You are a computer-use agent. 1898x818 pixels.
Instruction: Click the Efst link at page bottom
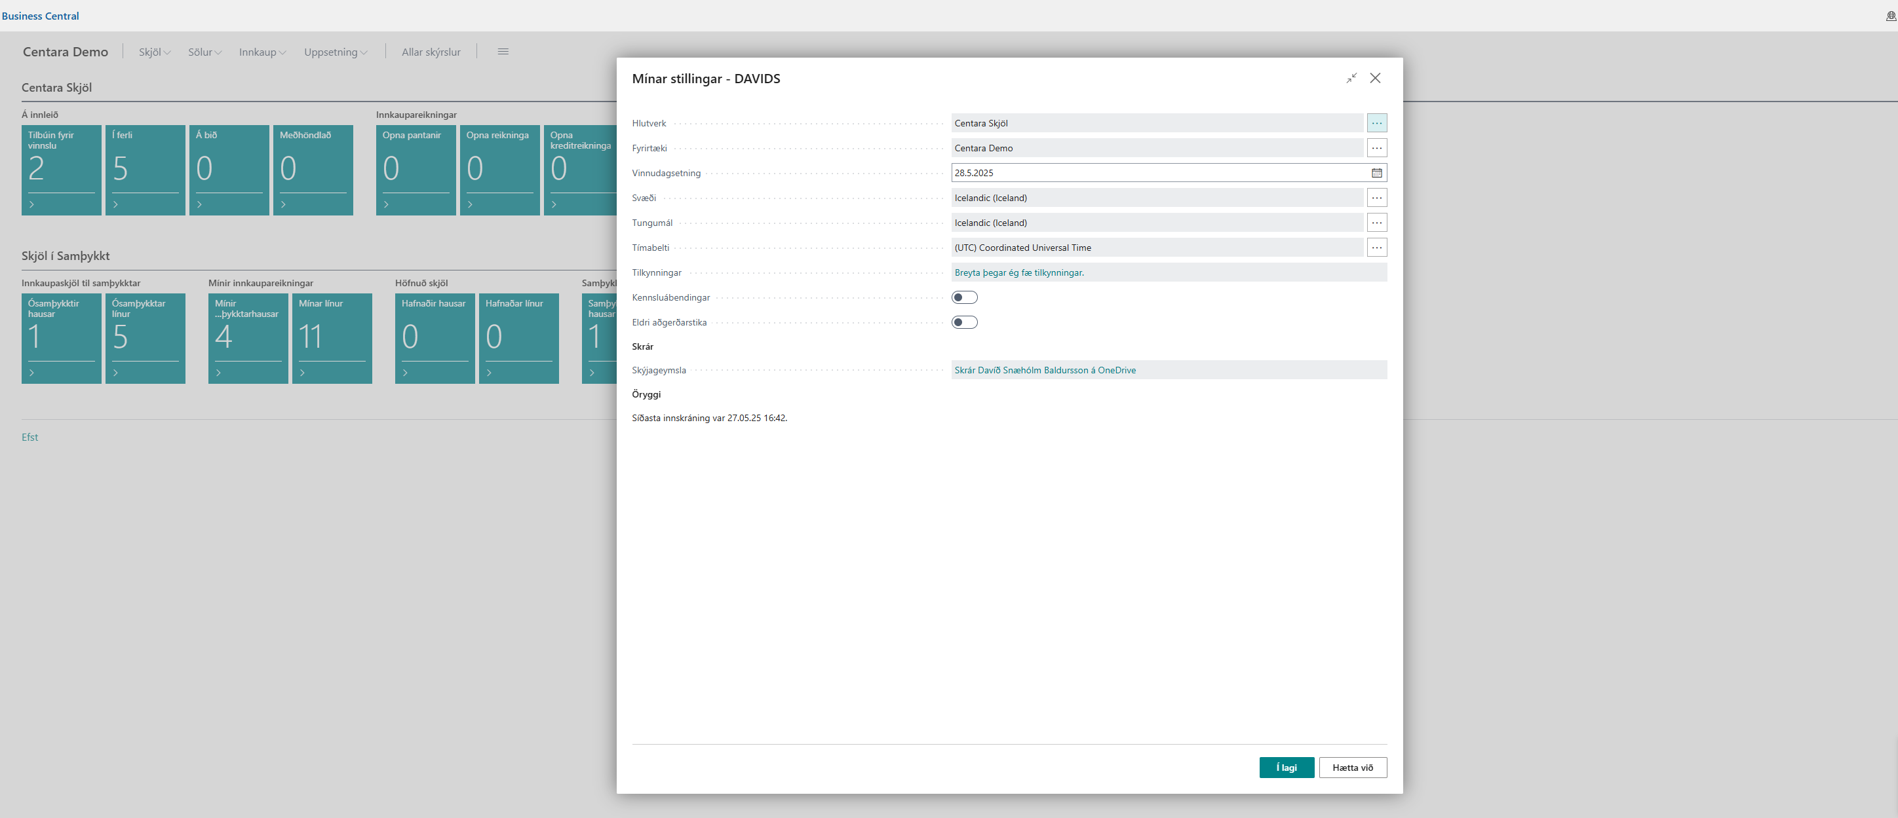coord(29,437)
